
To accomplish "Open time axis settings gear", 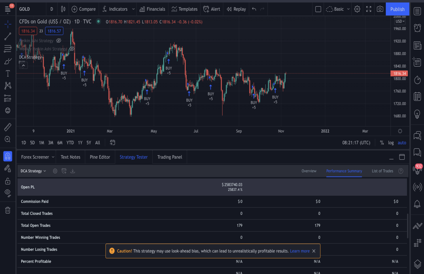I will [x=400, y=131].
